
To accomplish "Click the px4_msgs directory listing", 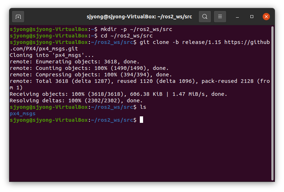I will 23,113.
